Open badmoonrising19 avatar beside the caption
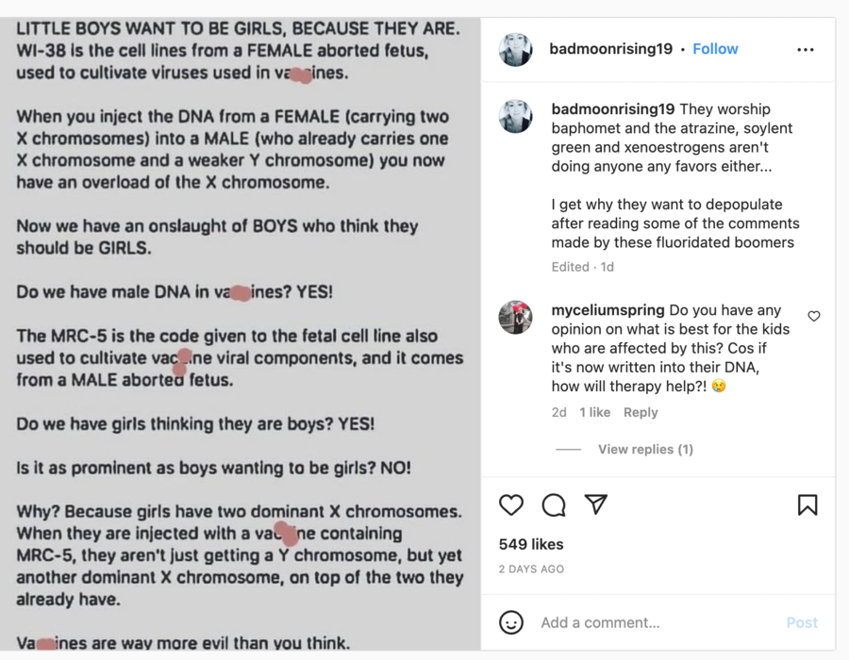 click(515, 116)
